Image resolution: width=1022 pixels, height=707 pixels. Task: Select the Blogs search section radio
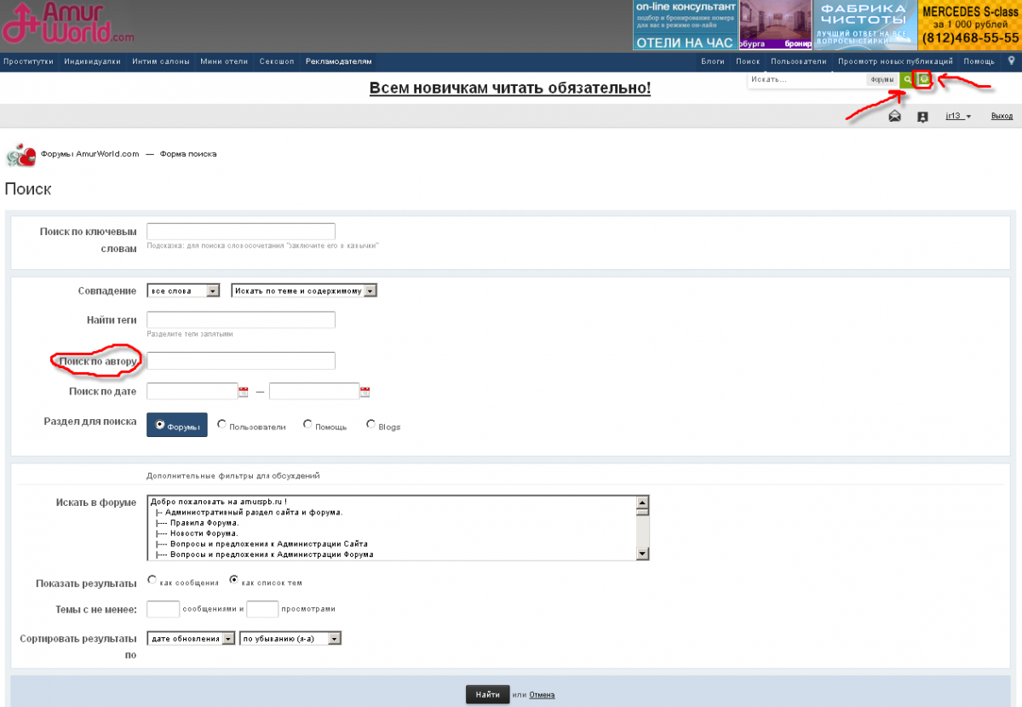point(370,424)
